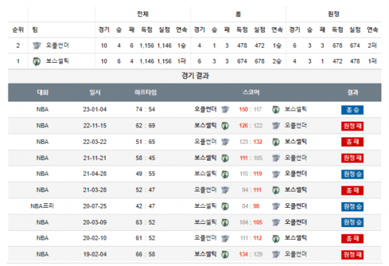This screenshot has width=389, height=266.
Task: Click Celtics logo in 19-02-04 match row
Action: point(225,254)
